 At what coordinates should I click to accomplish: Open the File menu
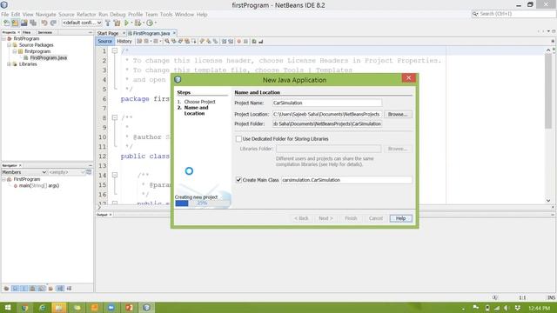[5, 15]
